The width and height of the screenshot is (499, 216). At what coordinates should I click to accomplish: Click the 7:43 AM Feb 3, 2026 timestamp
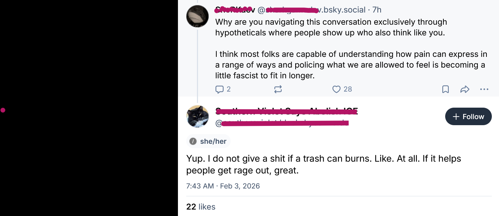point(223,186)
